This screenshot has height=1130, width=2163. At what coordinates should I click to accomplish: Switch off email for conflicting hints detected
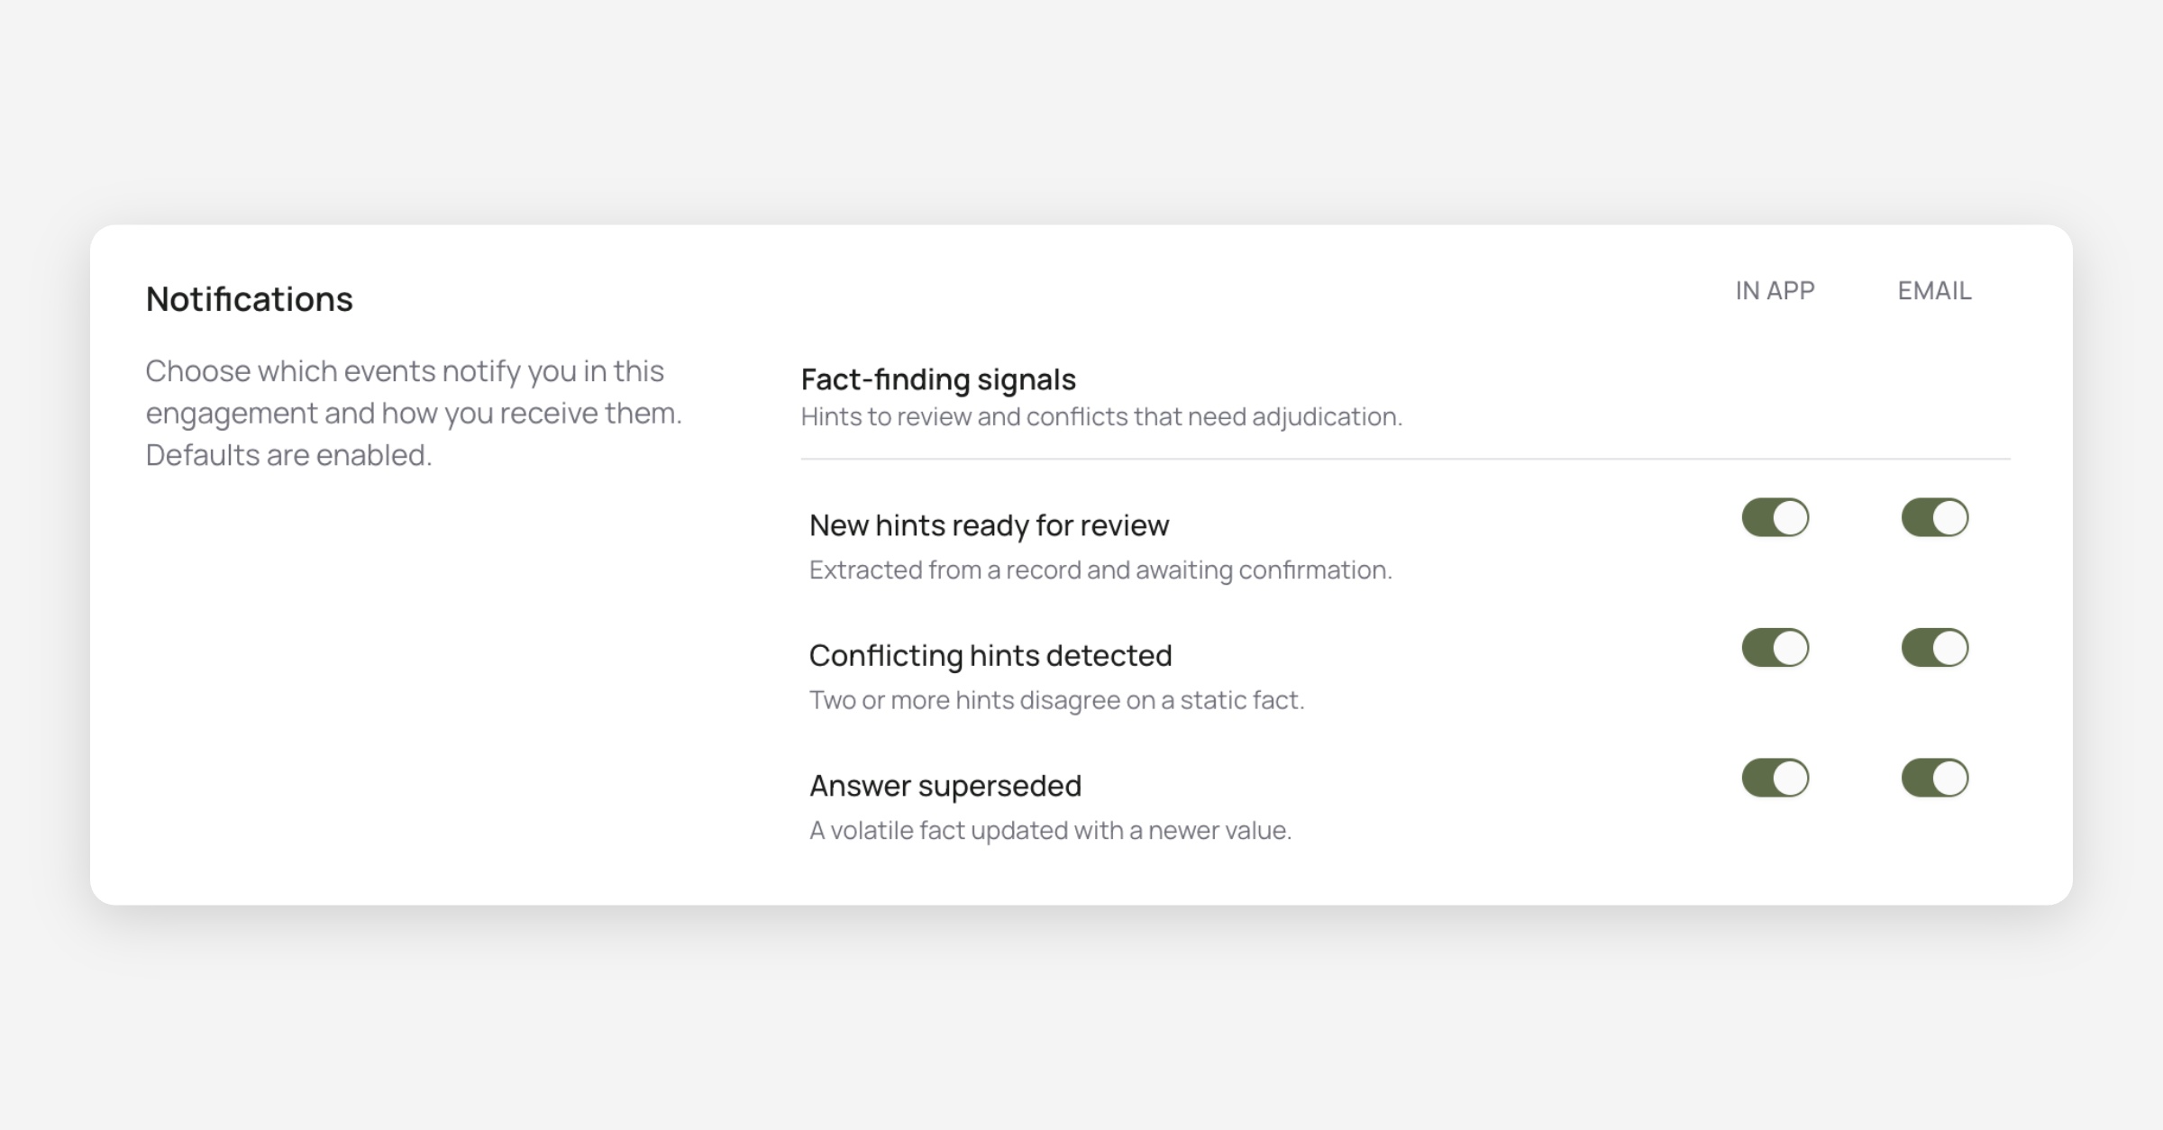pyautogui.click(x=1934, y=648)
